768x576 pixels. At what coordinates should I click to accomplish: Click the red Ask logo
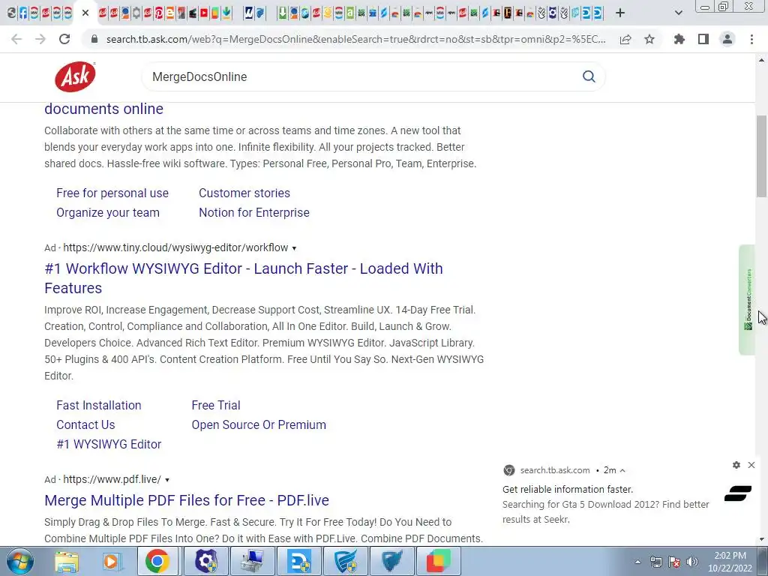pyautogui.click(x=75, y=76)
